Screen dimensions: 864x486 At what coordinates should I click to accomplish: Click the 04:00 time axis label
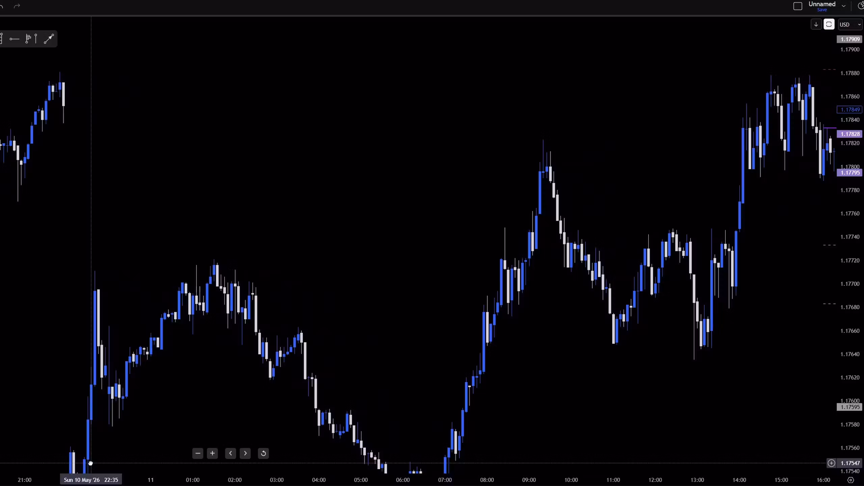[319, 480]
